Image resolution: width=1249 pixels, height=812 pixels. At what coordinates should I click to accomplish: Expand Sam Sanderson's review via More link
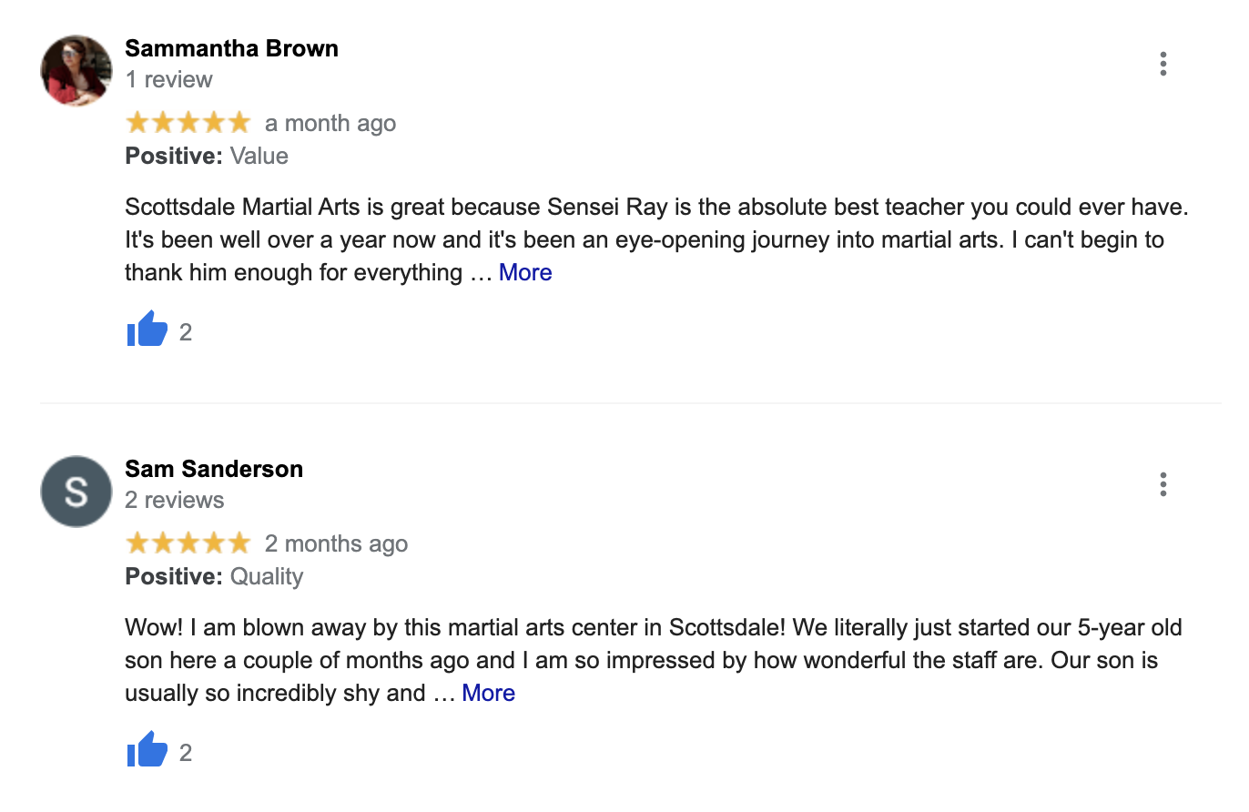point(489,693)
